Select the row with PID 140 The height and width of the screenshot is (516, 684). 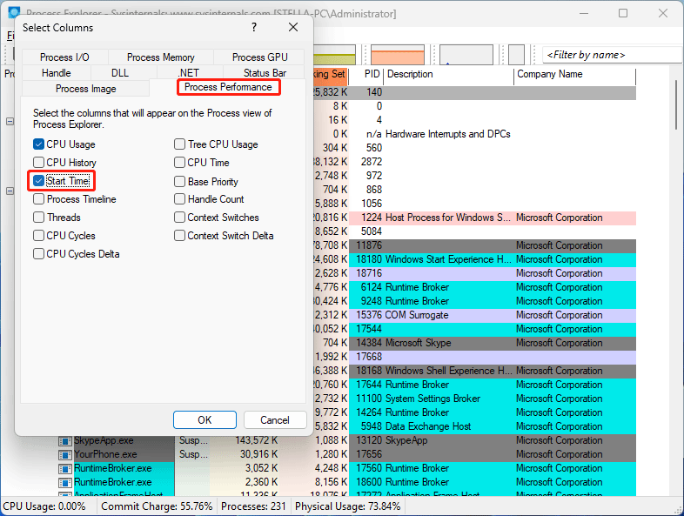tap(474, 92)
